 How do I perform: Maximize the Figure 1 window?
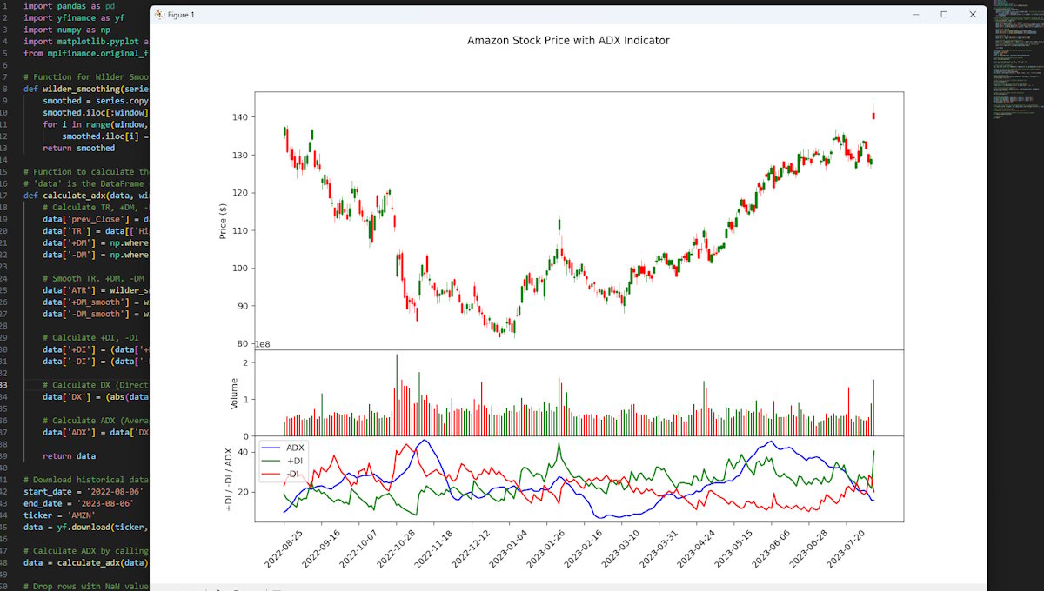point(945,15)
